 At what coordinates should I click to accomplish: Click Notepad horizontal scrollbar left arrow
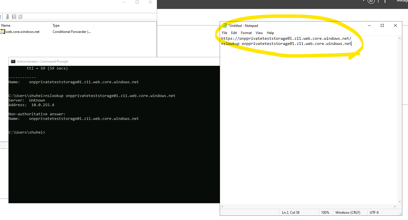click(x=223, y=206)
